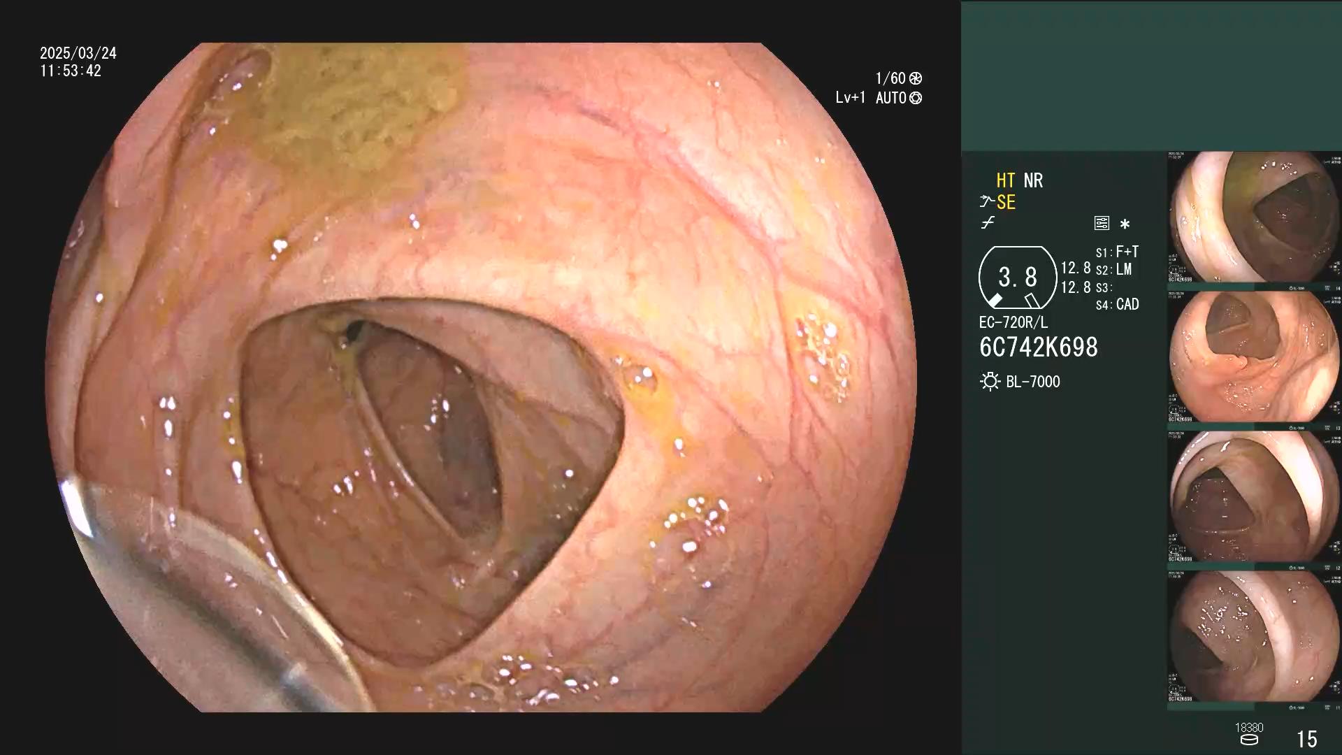
Task: Open the fourth captured thumbnail at bottom
Action: pyautogui.click(x=1255, y=637)
